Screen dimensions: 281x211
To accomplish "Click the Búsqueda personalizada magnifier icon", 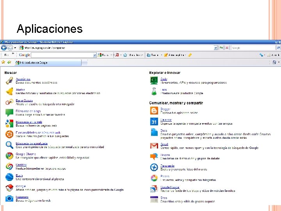I will (x=9, y=145).
